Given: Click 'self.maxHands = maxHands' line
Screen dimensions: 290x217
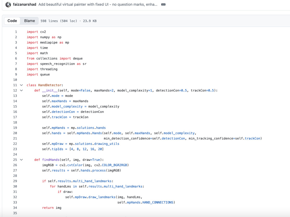Looking at the screenshot, I should (65, 101).
